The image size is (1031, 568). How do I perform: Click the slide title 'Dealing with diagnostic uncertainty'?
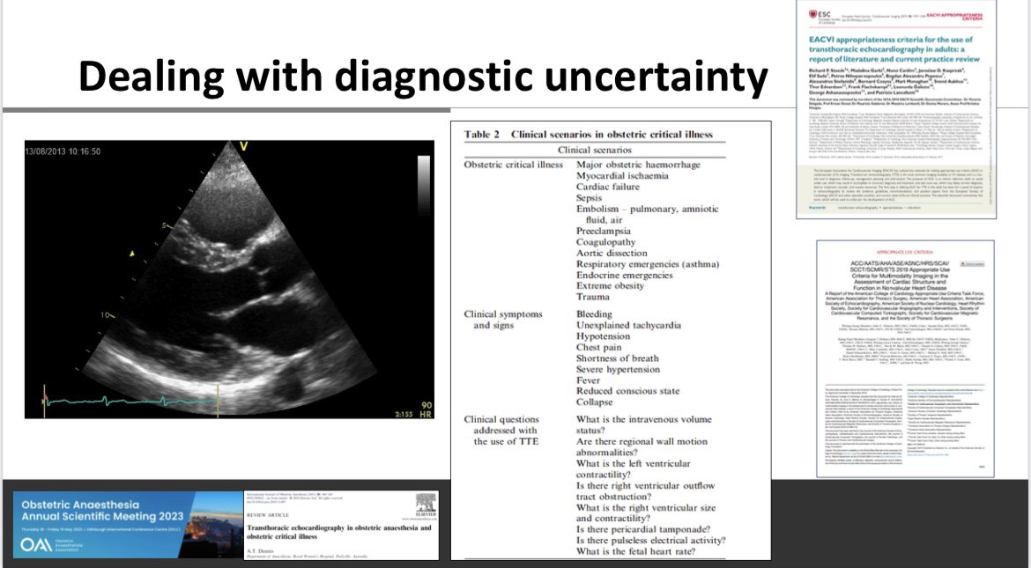click(x=423, y=76)
